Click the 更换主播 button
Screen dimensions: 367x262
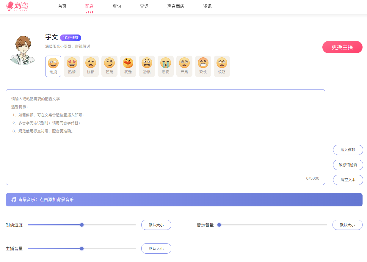pos(342,47)
